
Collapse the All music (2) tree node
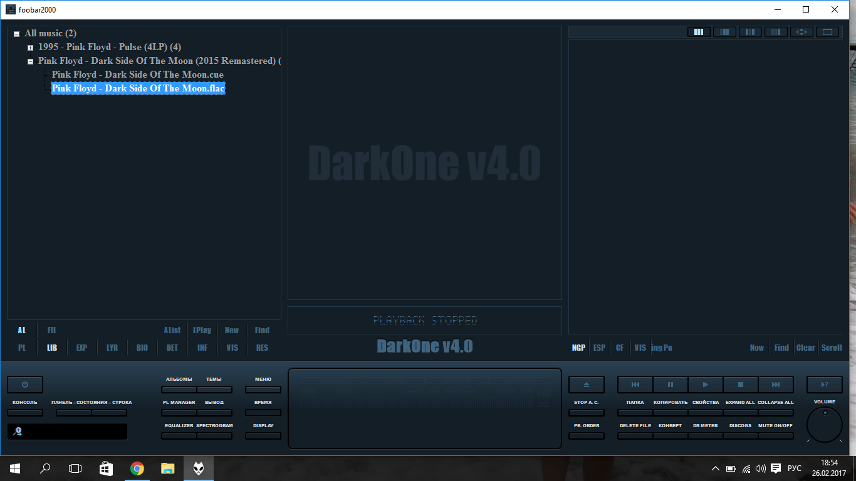click(x=16, y=34)
